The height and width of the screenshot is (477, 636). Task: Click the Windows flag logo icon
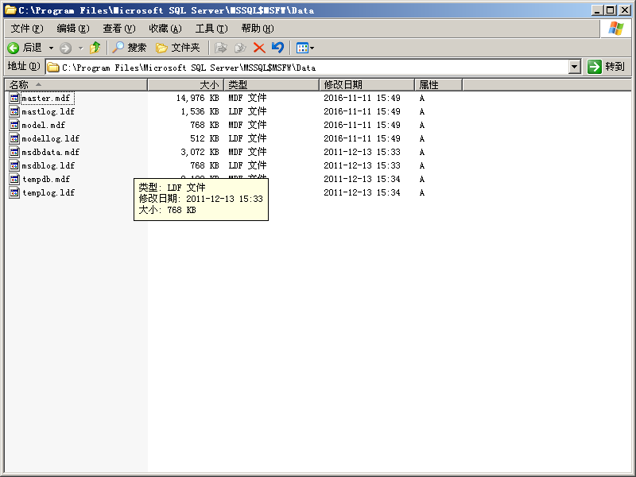(616, 29)
